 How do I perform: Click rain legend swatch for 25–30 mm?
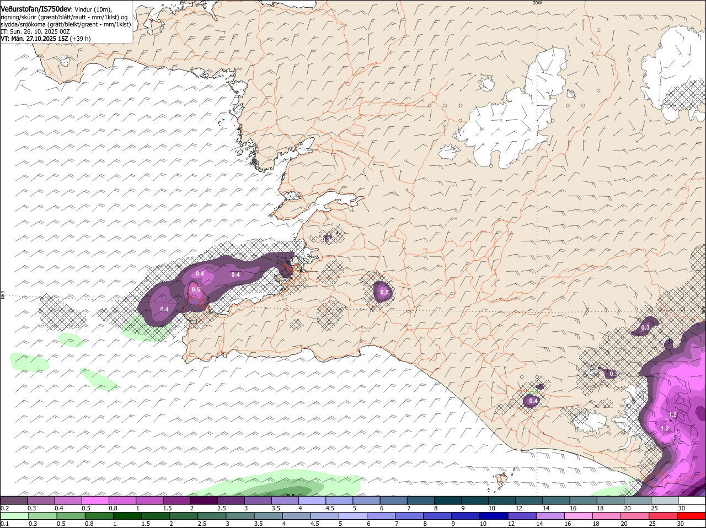pos(662,515)
